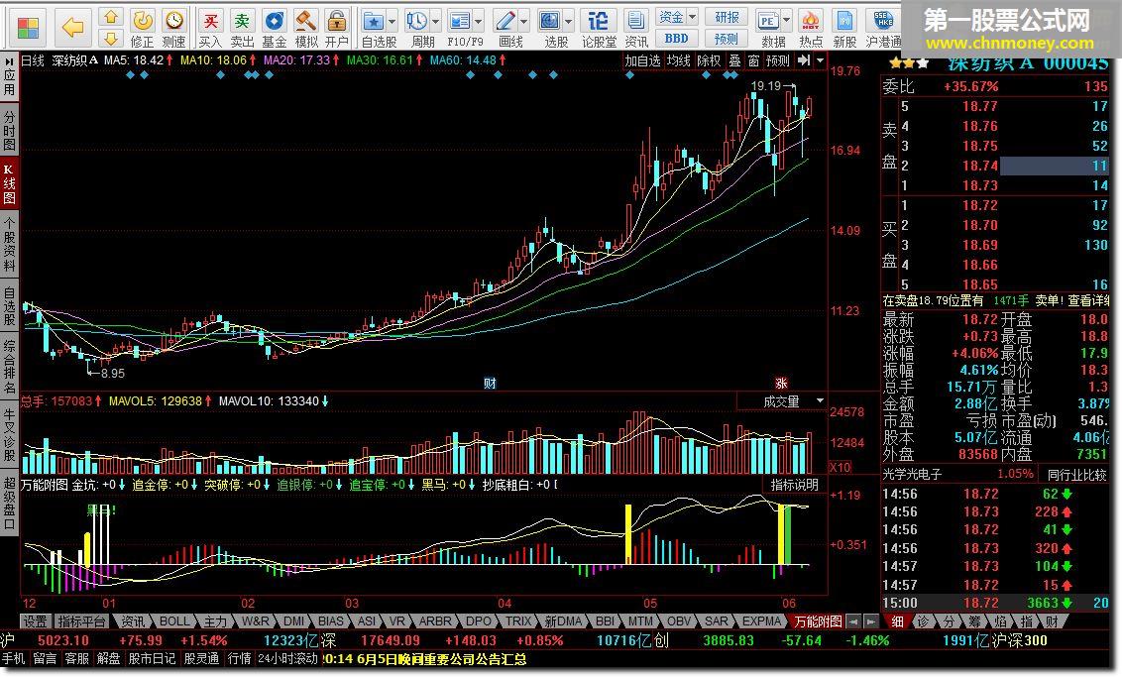
Task: Open the 新股 IPO icon
Action: 844,29
